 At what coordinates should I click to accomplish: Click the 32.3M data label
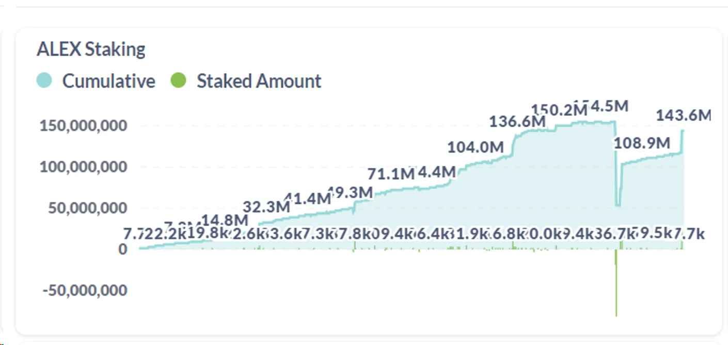pos(266,207)
